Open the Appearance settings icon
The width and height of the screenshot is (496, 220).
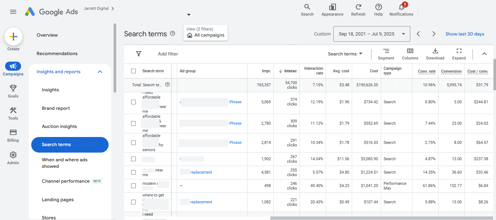[332, 8]
